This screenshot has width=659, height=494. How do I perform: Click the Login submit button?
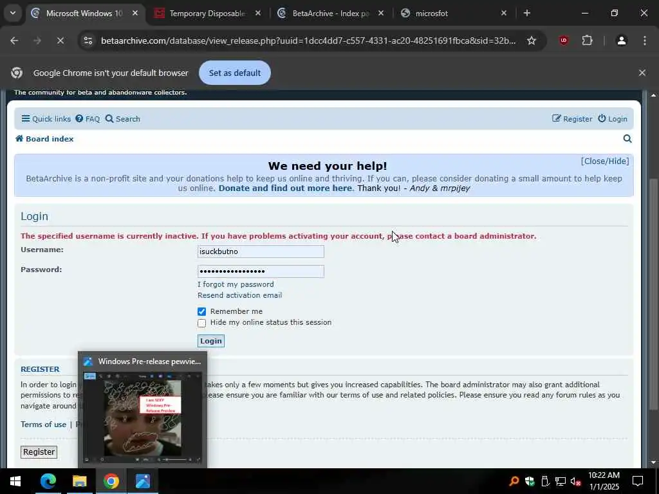(x=211, y=341)
